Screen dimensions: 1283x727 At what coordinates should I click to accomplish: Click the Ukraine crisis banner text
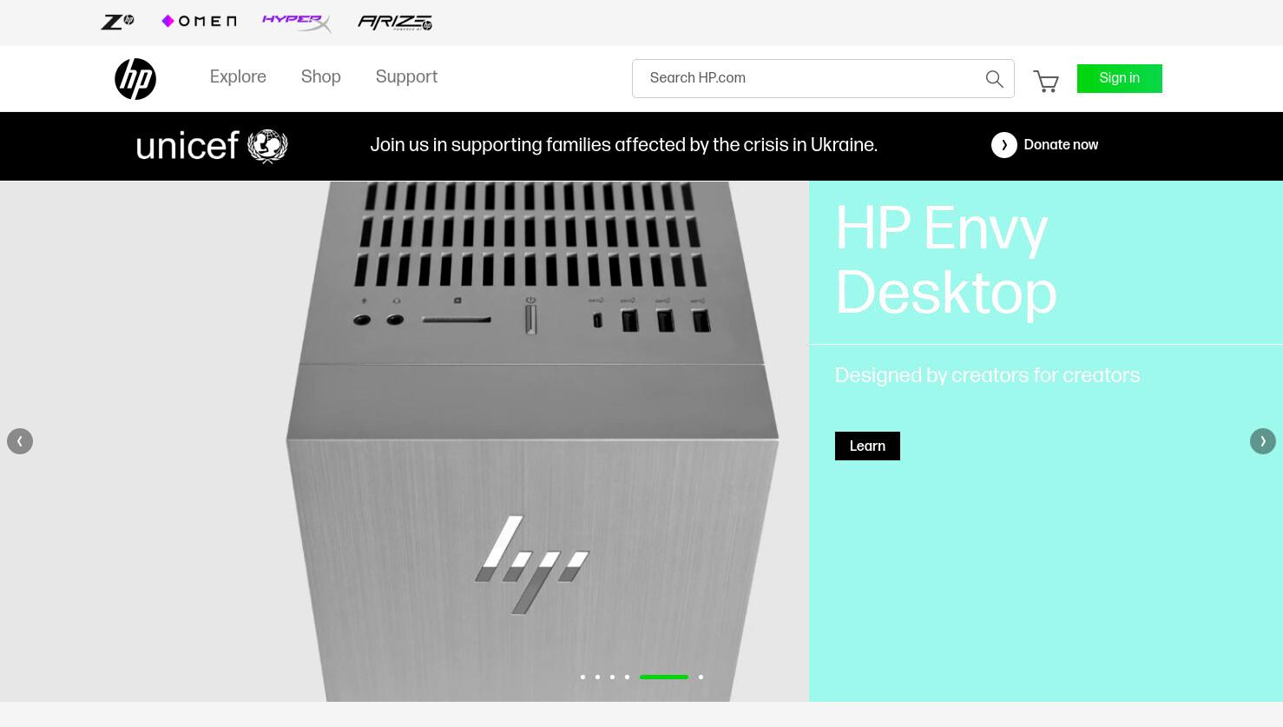[623, 145]
